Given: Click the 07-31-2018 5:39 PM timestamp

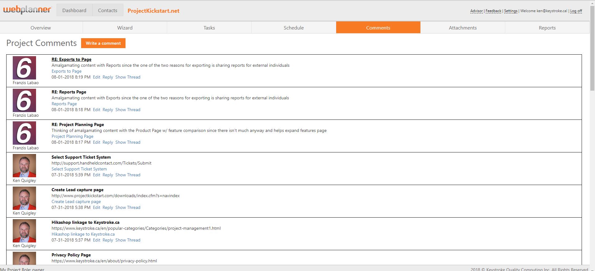Looking at the screenshot, I should point(71,175).
